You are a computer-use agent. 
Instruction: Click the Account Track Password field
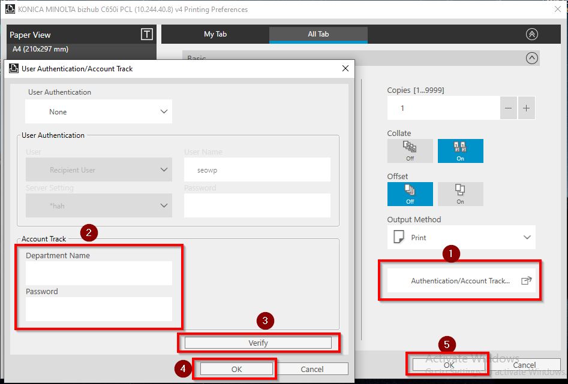[x=99, y=309]
